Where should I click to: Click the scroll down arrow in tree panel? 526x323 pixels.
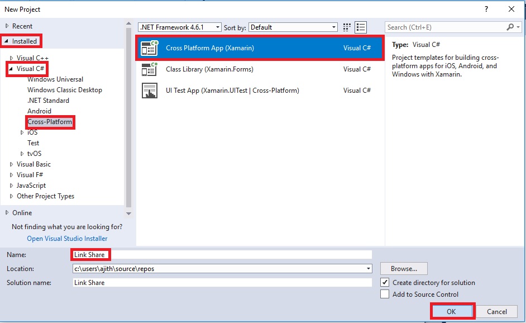(128, 213)
